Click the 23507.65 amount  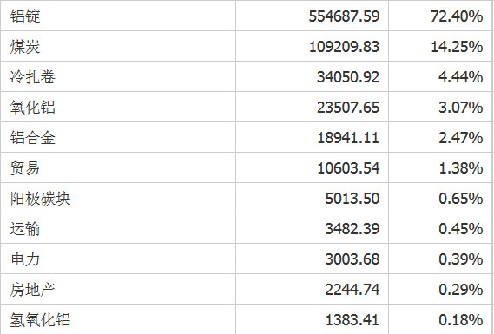tap(348, 108)
